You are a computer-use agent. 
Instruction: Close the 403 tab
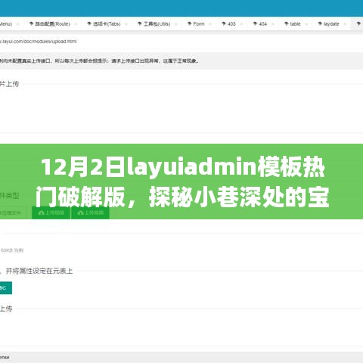click(x=242, y=24)
